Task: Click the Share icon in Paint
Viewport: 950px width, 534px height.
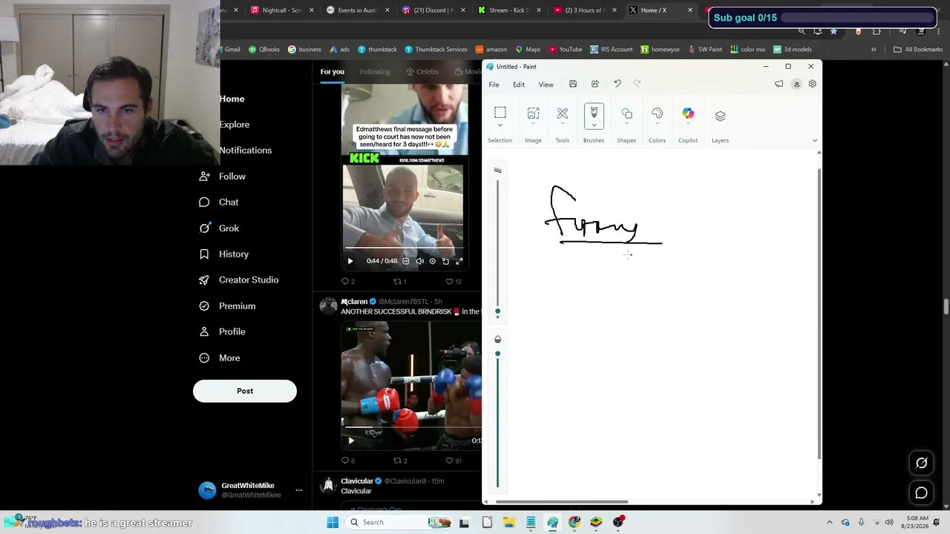Action: tap(595, 84)
